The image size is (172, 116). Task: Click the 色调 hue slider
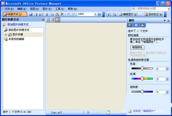142,79
